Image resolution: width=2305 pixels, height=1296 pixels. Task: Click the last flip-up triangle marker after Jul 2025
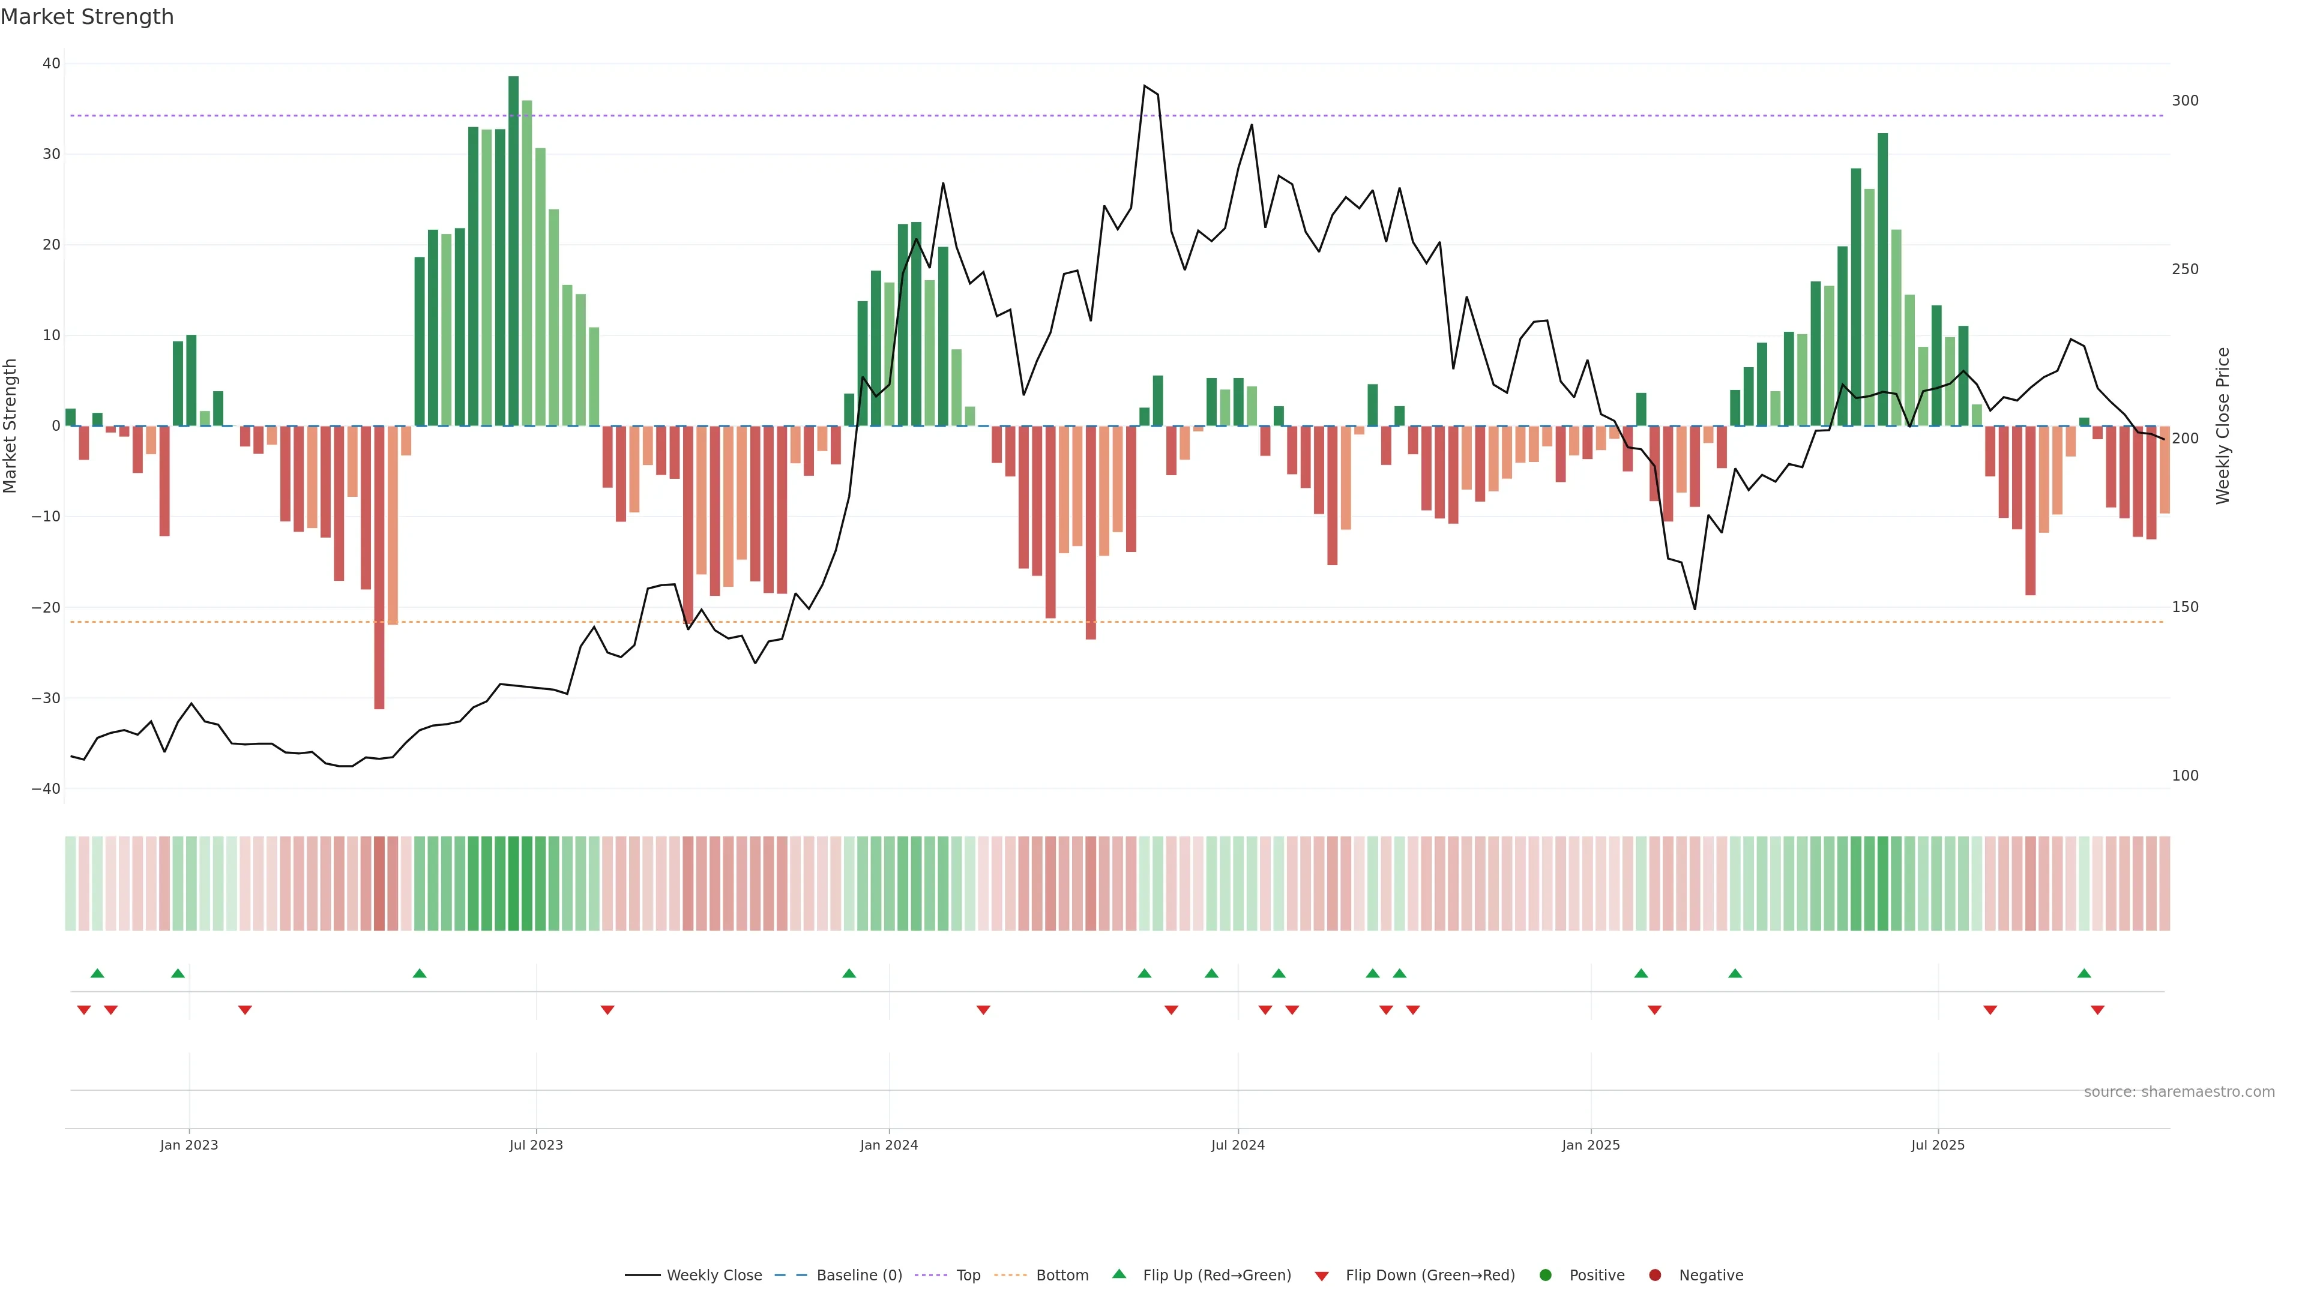click(x=2084, y=973)
